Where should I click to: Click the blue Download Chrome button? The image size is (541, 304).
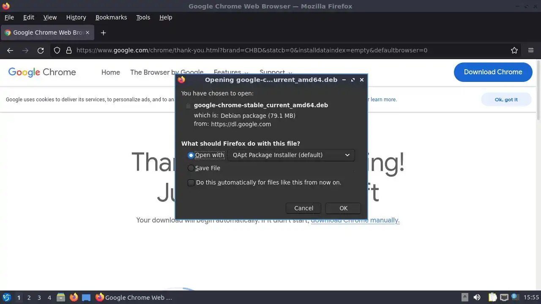(493, 72)
